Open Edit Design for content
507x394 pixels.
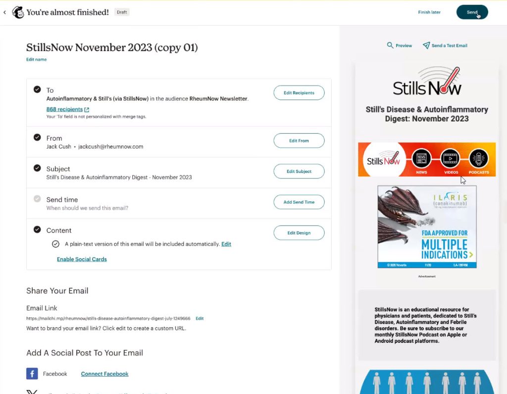coord(299,233)
